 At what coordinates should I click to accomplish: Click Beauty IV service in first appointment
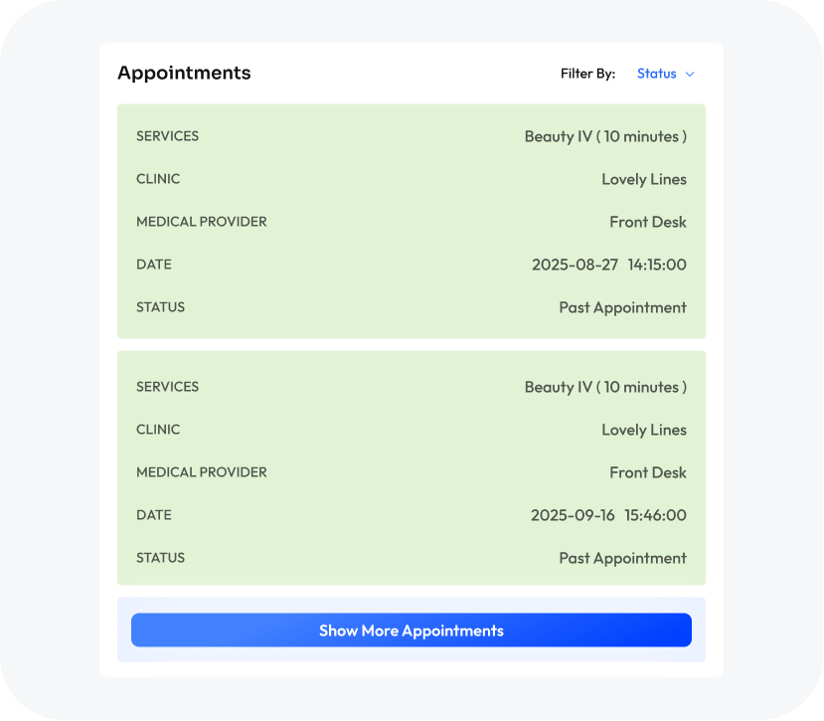tap(605, 136)
